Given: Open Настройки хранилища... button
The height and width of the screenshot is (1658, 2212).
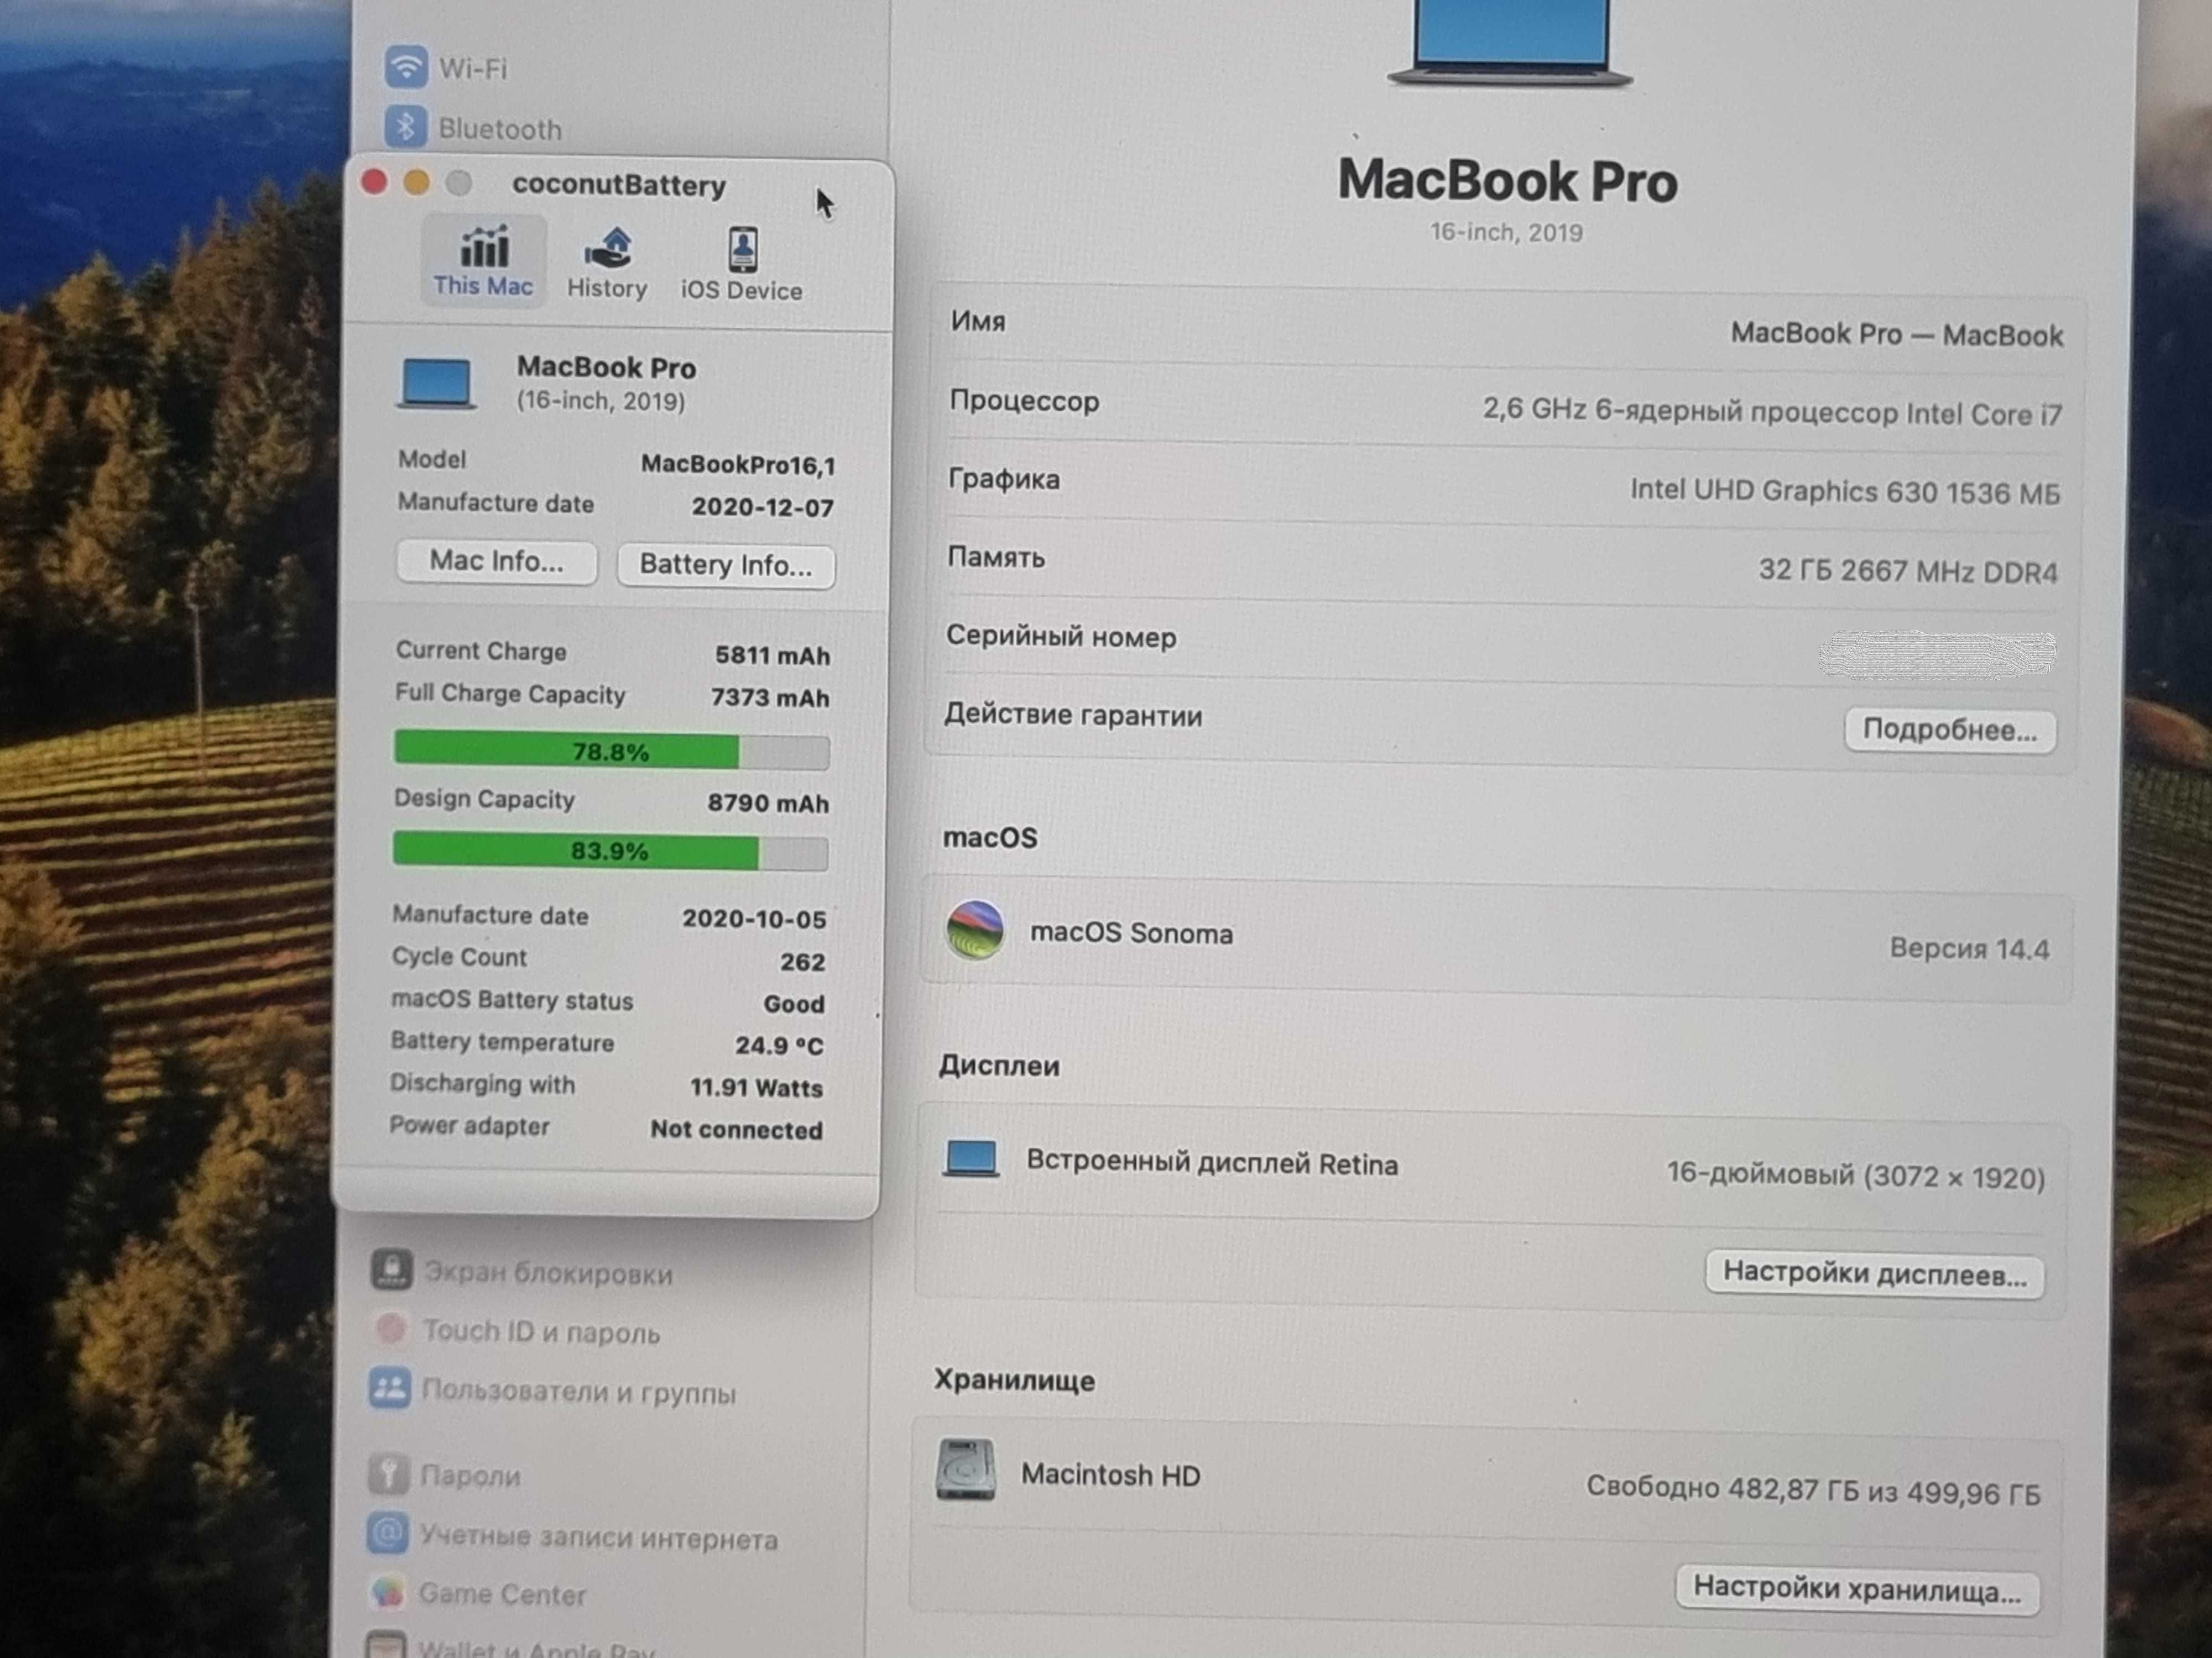Looking at the screenshot, I should click(x=1856, y=1589).
